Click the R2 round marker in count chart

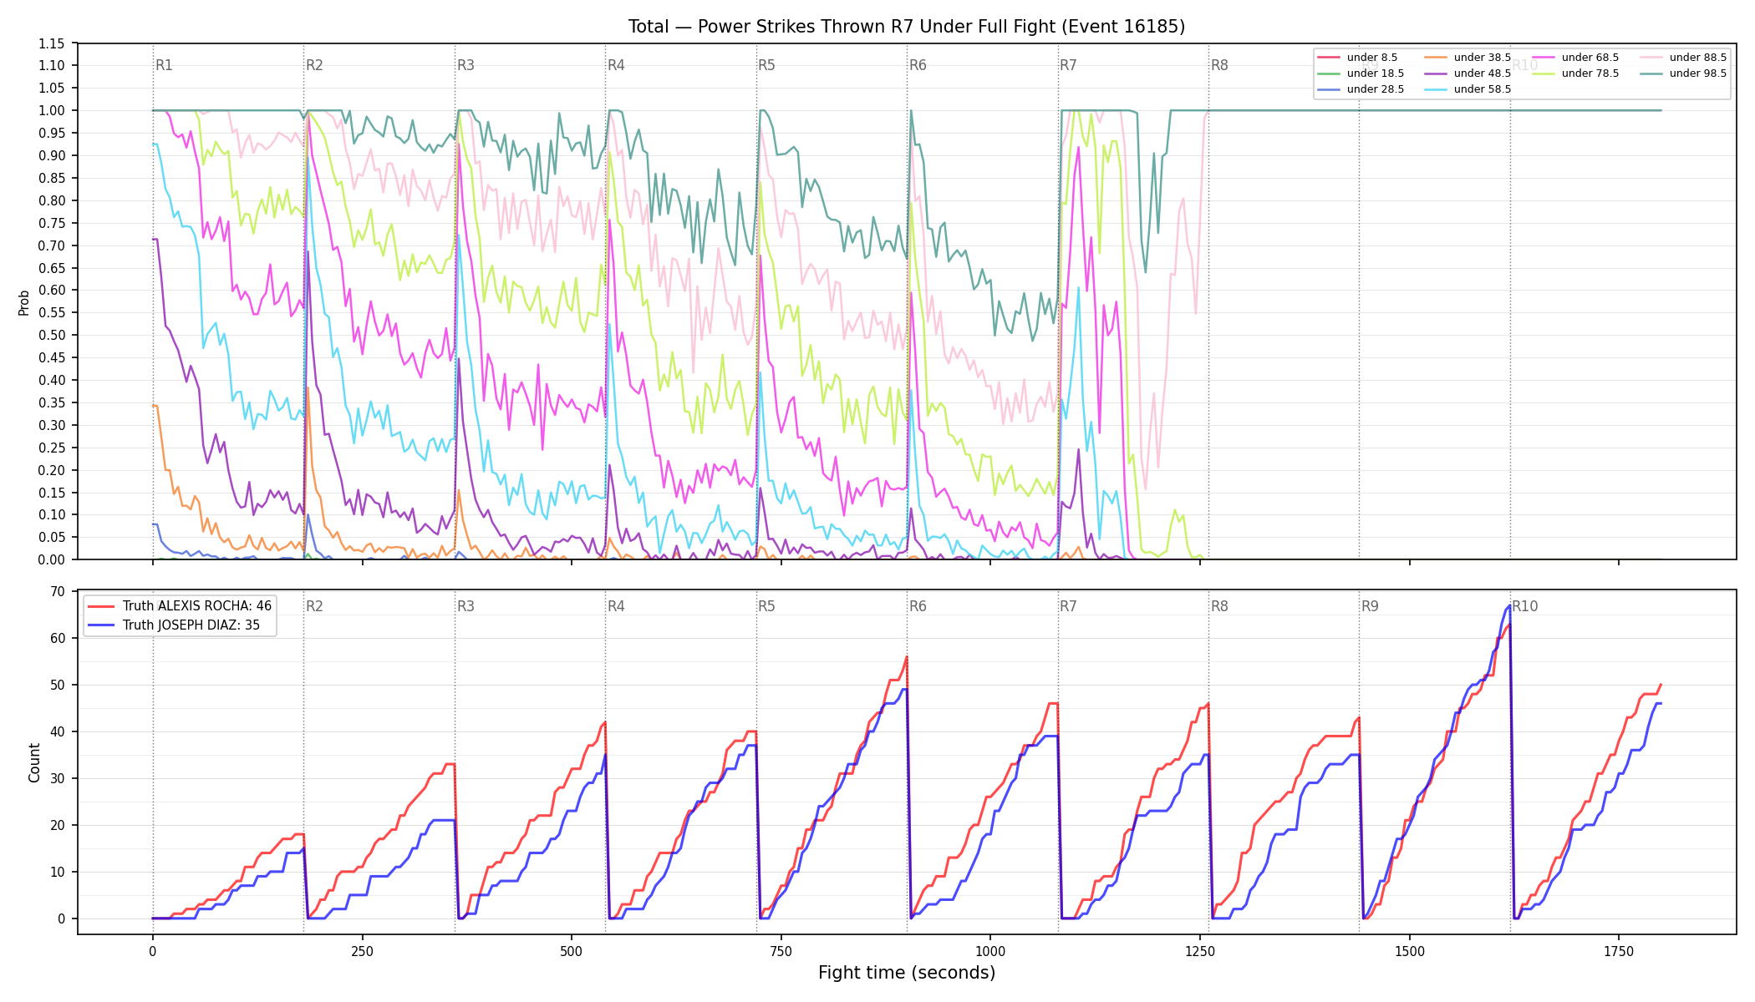(314, 606)
